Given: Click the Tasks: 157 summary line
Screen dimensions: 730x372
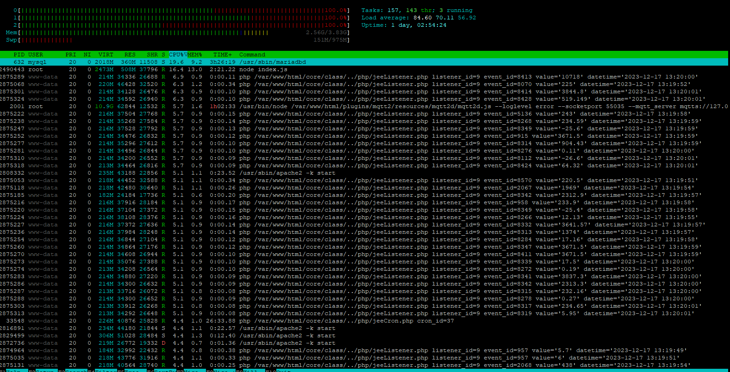Looking at the screenshot, I should coord(417,10).
